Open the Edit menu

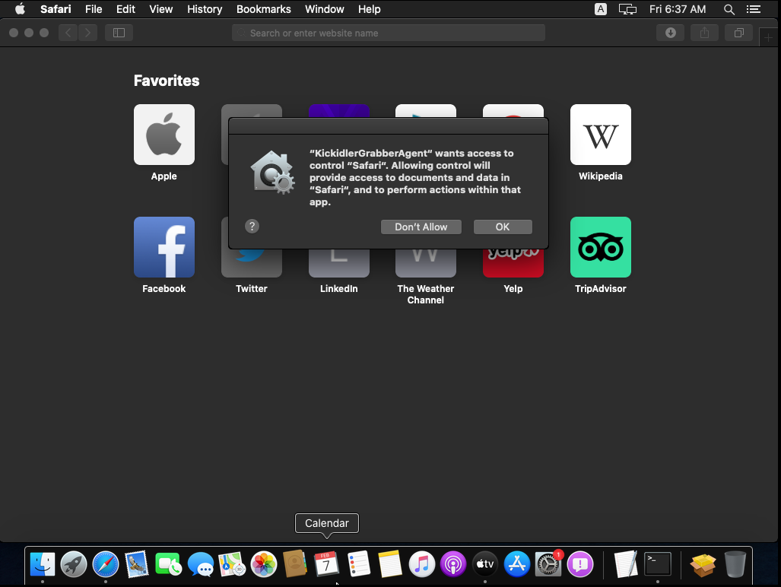pyautogui.click(x=125, y=9)
